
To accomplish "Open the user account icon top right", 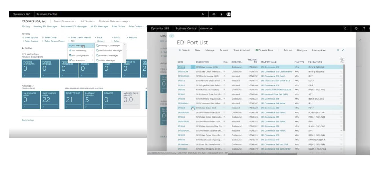I will click(229, 14).
